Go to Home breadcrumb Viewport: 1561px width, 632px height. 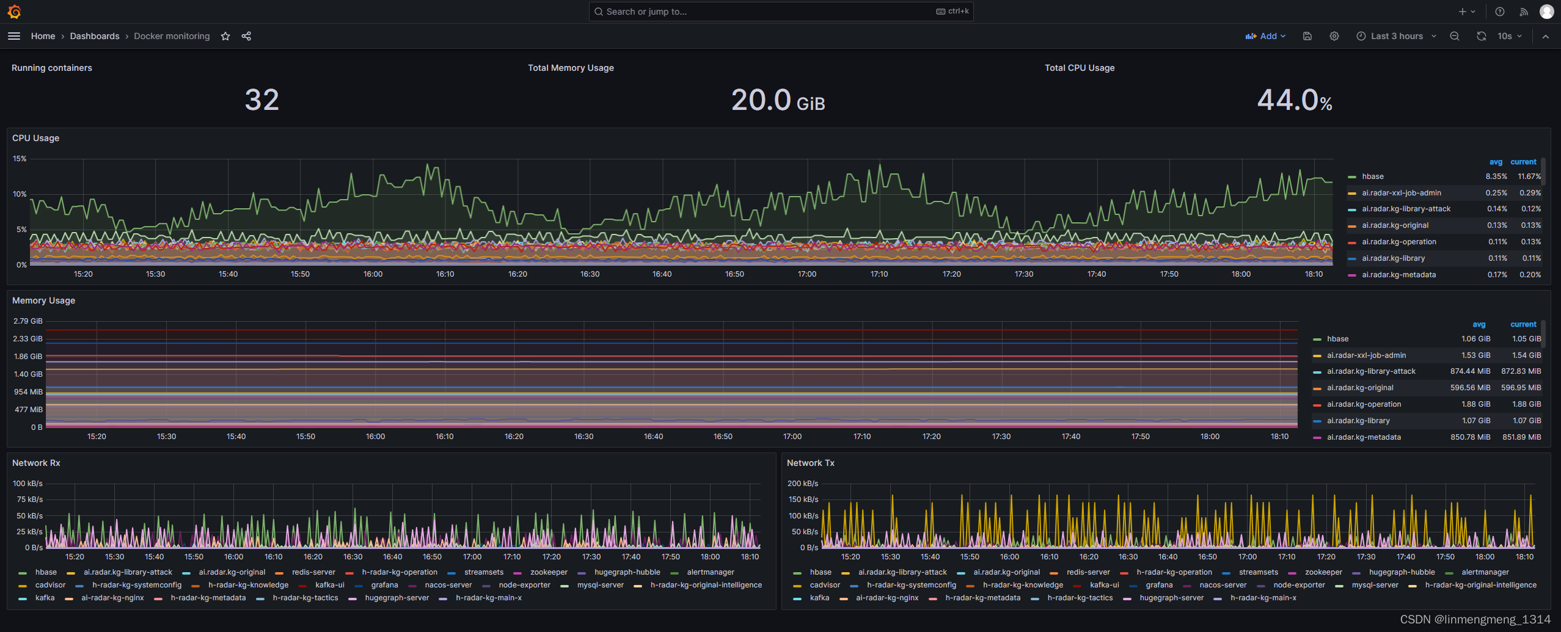point(43,36)
